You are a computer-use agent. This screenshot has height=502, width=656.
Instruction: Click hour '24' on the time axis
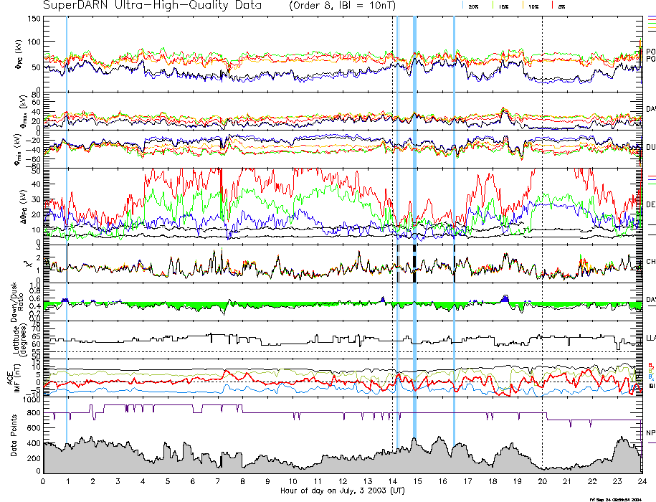click(x=642, y=481)
